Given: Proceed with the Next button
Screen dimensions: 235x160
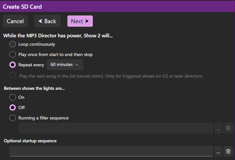Looking at the screenshot, I should tap(80, 21).
